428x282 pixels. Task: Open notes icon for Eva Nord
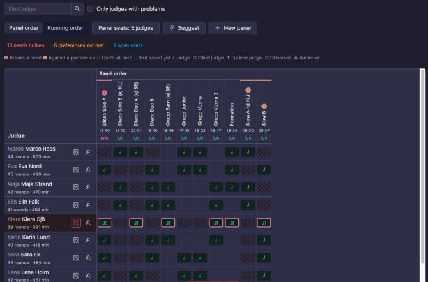click(76, 170)
